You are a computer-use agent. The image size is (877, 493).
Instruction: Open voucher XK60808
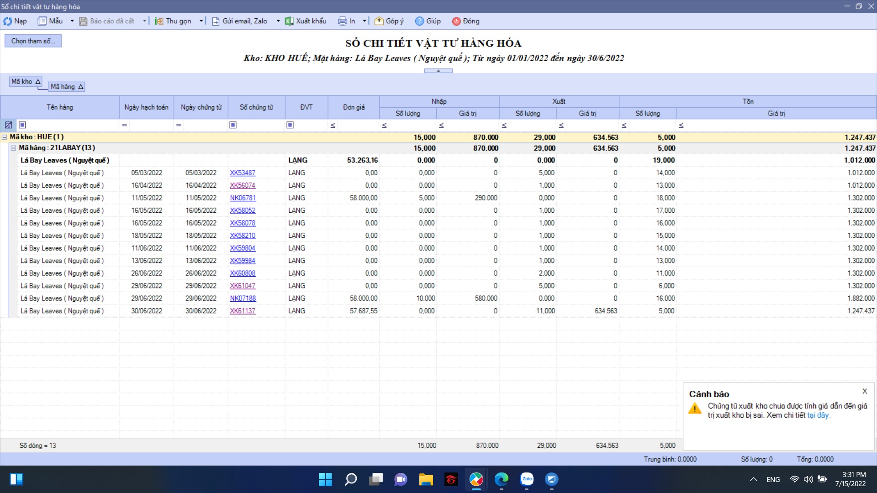click(243, 273)
